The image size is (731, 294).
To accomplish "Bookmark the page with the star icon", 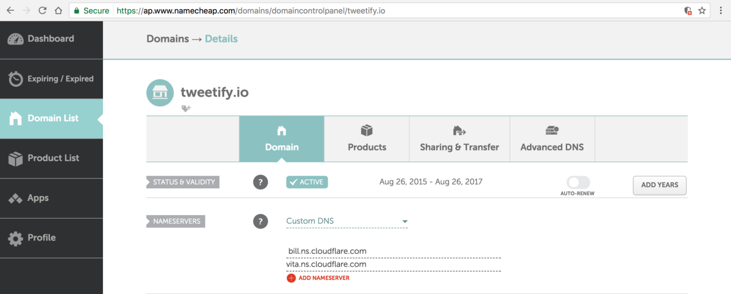I will point(702,10).
